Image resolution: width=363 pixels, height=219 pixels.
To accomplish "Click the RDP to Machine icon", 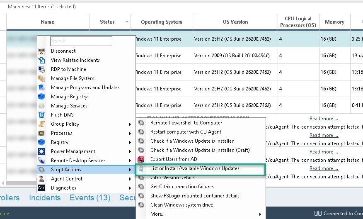I will point(41,69).
